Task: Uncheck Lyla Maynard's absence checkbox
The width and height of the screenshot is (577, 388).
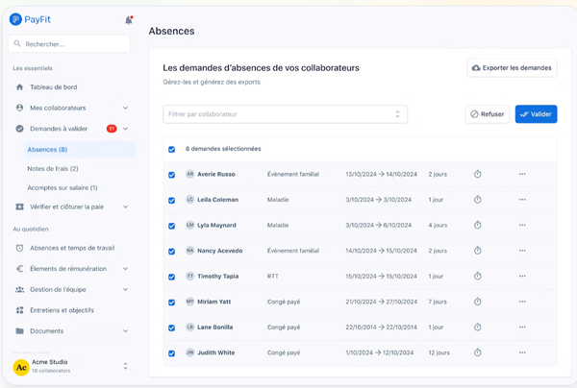Action: point(172,225)
